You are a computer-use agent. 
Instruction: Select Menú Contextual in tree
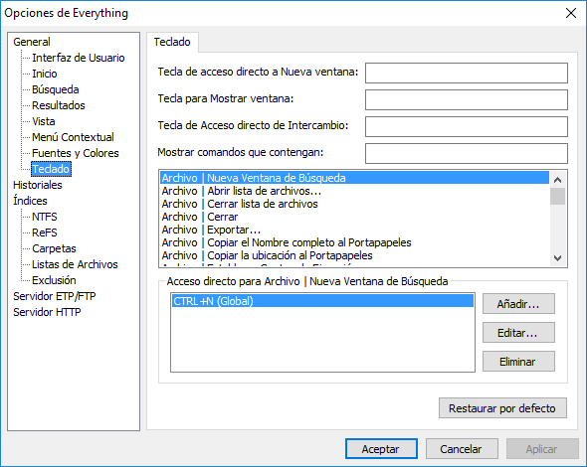73,137
